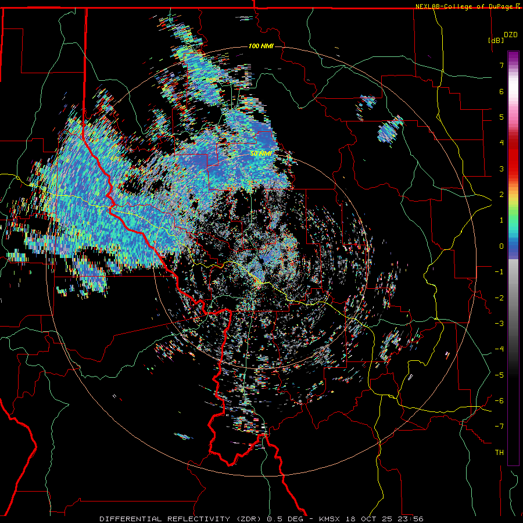Click the 50 NMI range ring label
The image size is (523, 523).
261,154
